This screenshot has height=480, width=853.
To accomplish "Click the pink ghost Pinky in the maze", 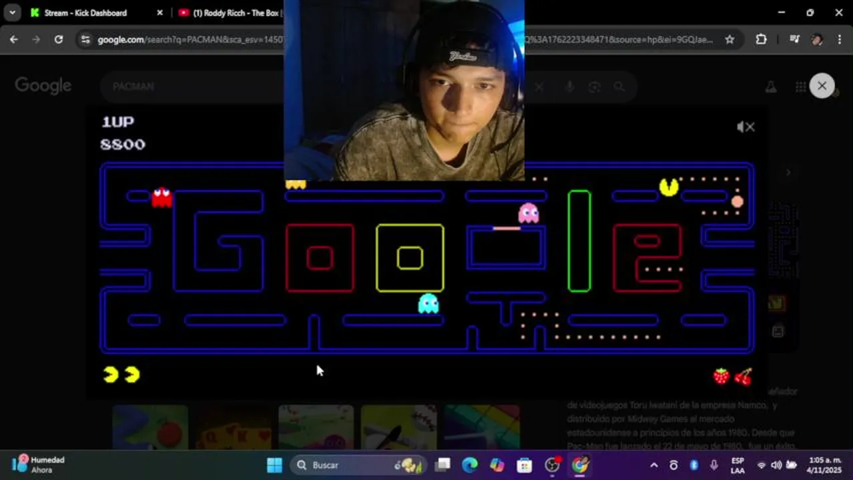I will 529,213.
